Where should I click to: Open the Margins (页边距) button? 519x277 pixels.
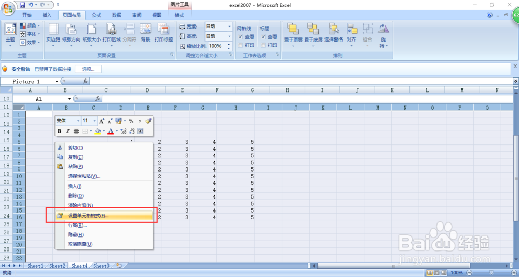pos(53,35)
